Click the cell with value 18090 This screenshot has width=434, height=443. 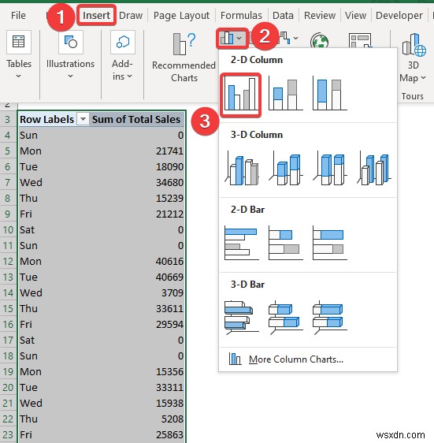[137, 166]
